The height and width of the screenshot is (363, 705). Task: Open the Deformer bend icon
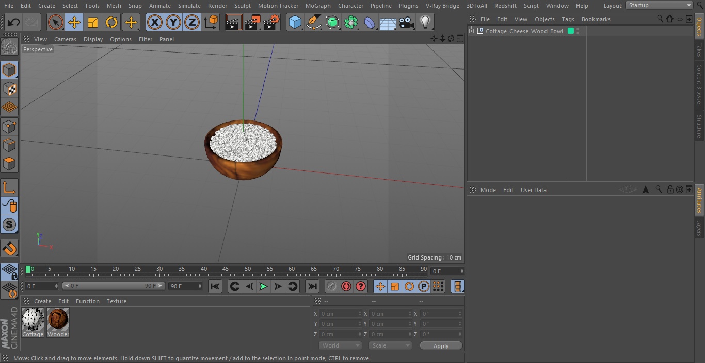pyautogui.click(x=370, y=22)
